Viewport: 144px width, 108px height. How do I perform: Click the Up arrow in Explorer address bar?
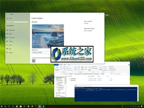pyautogui.click(x=61, y=74)
